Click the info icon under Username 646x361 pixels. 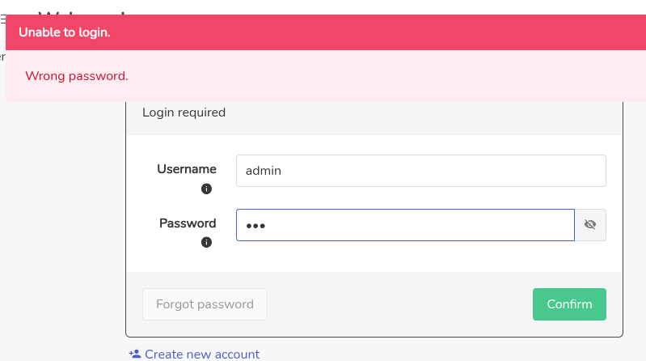(x=206, y=189)
